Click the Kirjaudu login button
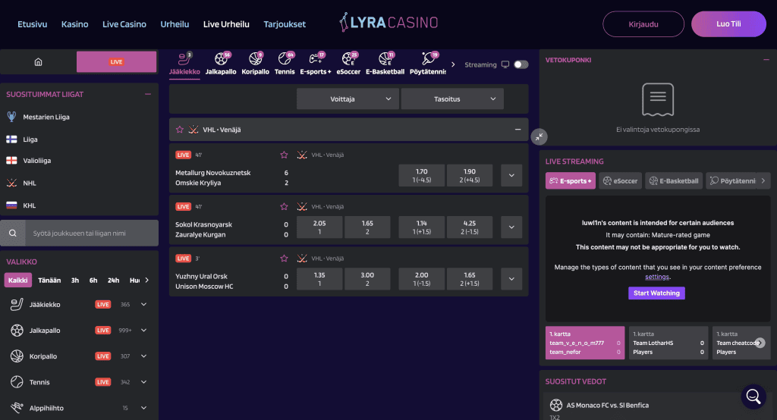Image resolution: width=777 pixels, height=420 pixels. 643,24
